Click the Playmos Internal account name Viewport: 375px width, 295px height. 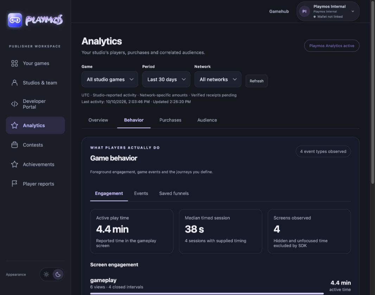(x=329, y=6)
